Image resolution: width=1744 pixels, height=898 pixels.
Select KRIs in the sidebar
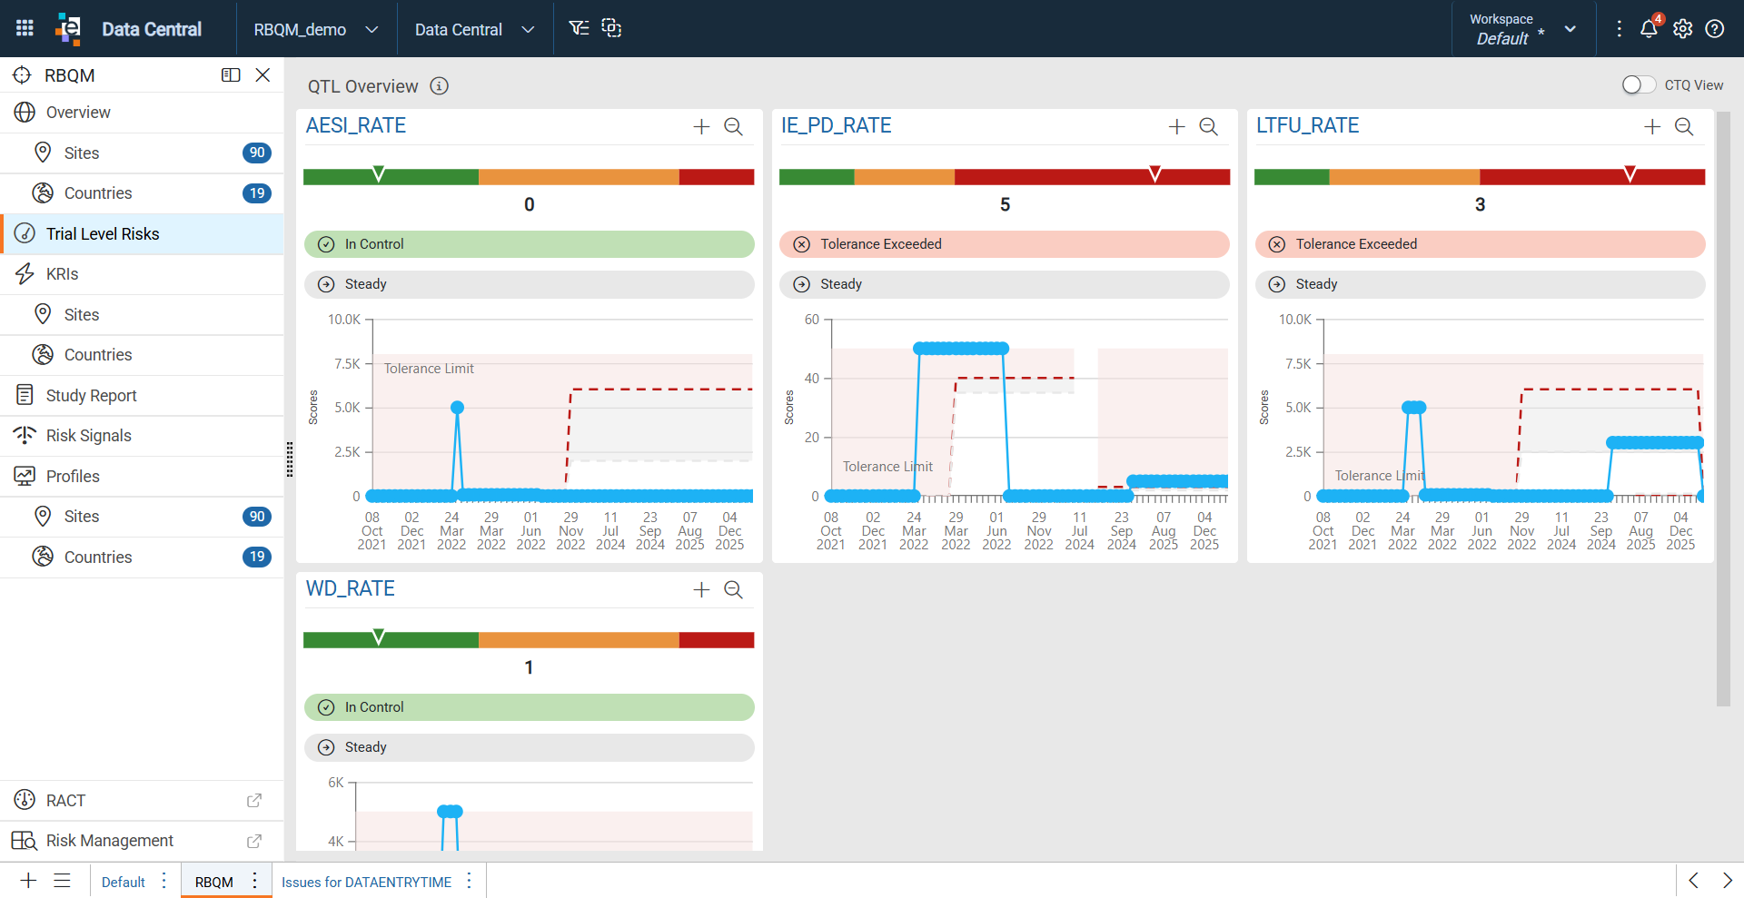[142, 274]
